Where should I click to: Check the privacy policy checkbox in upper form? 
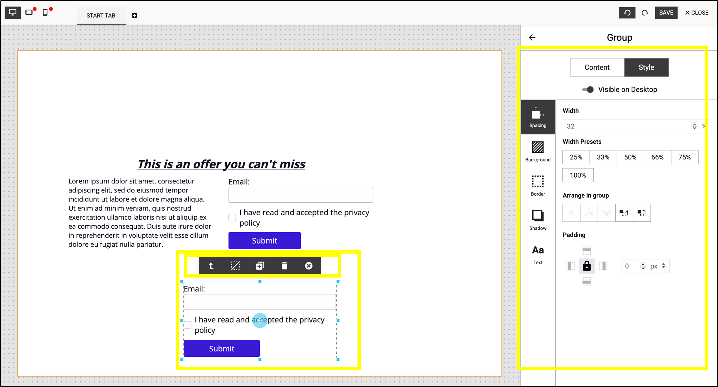click(x=232, y=218)
